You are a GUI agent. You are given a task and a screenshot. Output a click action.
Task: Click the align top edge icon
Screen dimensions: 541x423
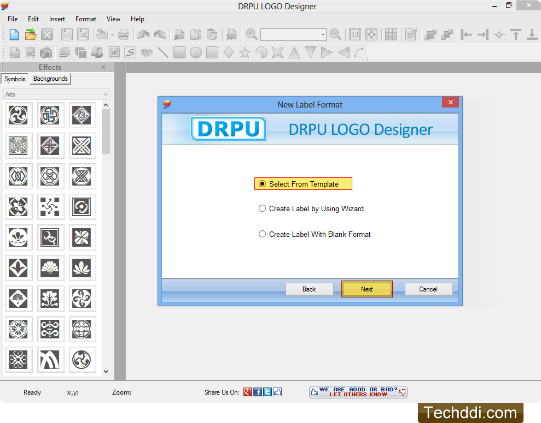516,34
